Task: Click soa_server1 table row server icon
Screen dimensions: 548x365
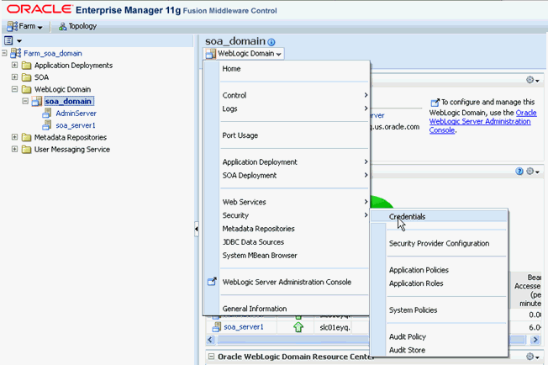Action: (x=217, y=327)
